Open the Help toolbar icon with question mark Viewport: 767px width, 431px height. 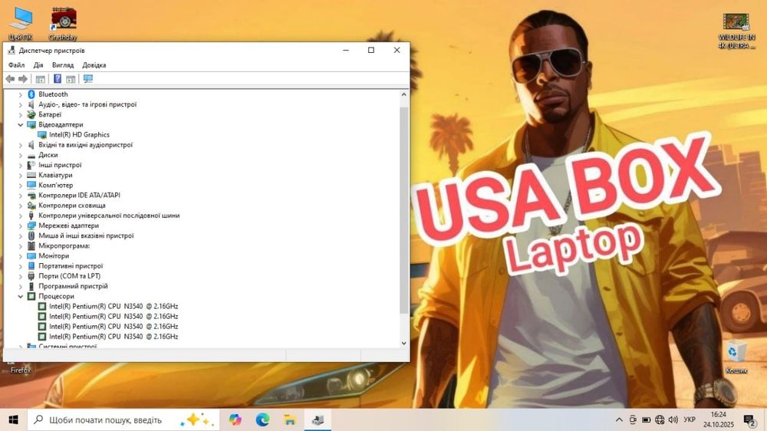pyautogui.click(x=58, y=79)
